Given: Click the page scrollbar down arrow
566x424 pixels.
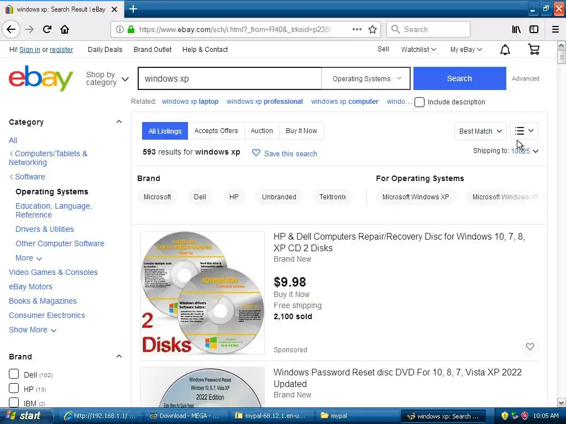Looking at the screenshot, I should 561,402.
